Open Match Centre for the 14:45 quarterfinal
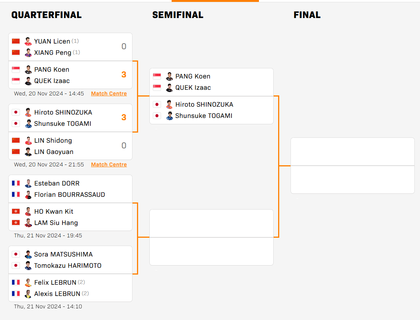This screenshot has height=320, width=420. pos(109,94)
